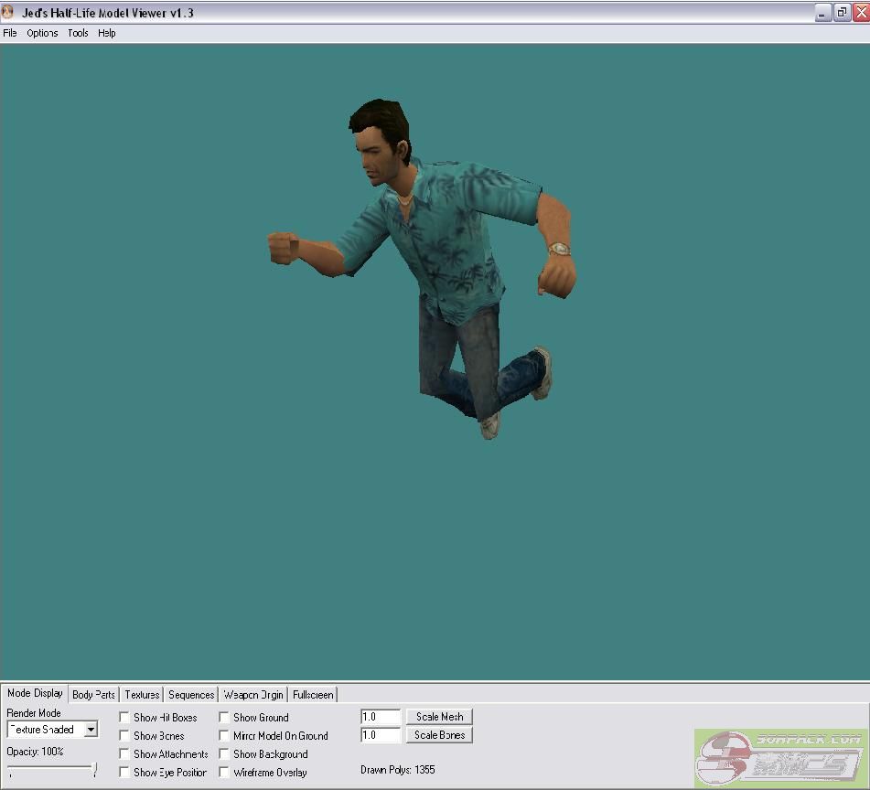Turn on Wireframe Overlay
Image resolution: width=870 pixels, height=790 pixels.
224,773
